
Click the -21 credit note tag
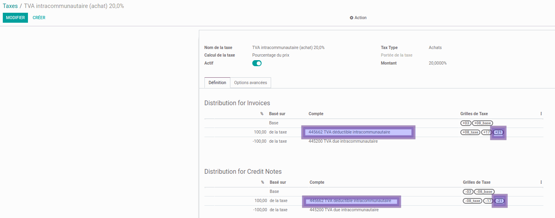click(x=499, y=201)
